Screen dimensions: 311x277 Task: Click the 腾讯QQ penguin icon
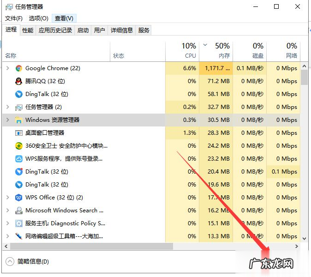coord(18,81)
